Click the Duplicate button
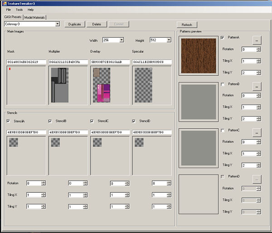 coord(74,24)
